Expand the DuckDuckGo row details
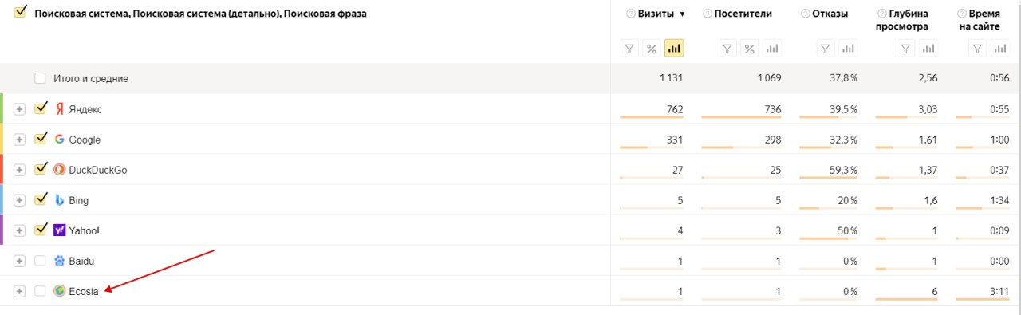Screen dimensions: 1021x315 coord(20,170)
